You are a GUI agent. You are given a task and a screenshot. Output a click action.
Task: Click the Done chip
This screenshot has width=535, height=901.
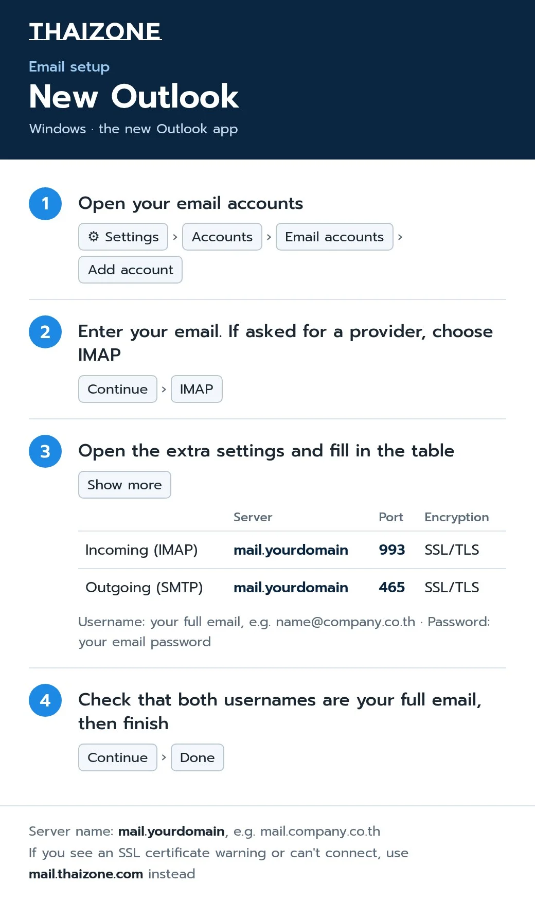coord(198,757)
